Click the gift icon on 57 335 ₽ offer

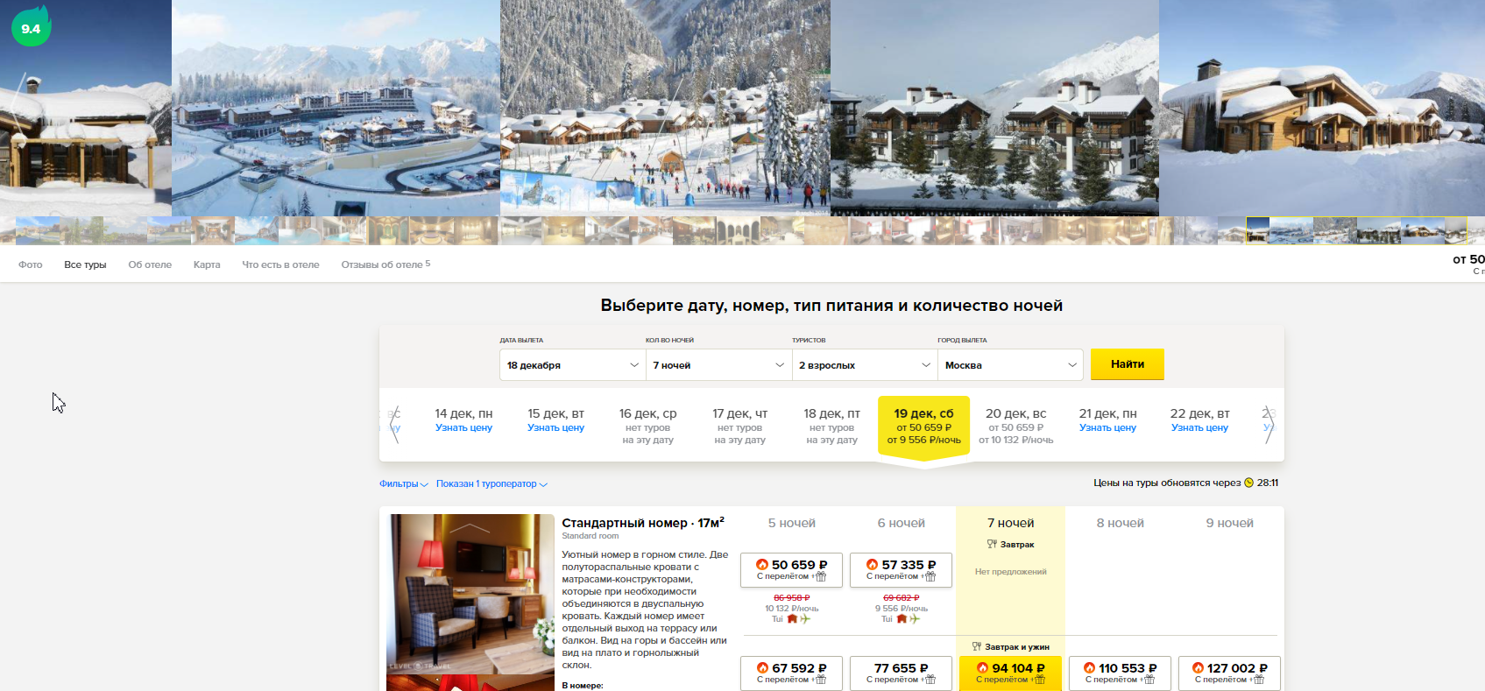(x=930, y=576)
